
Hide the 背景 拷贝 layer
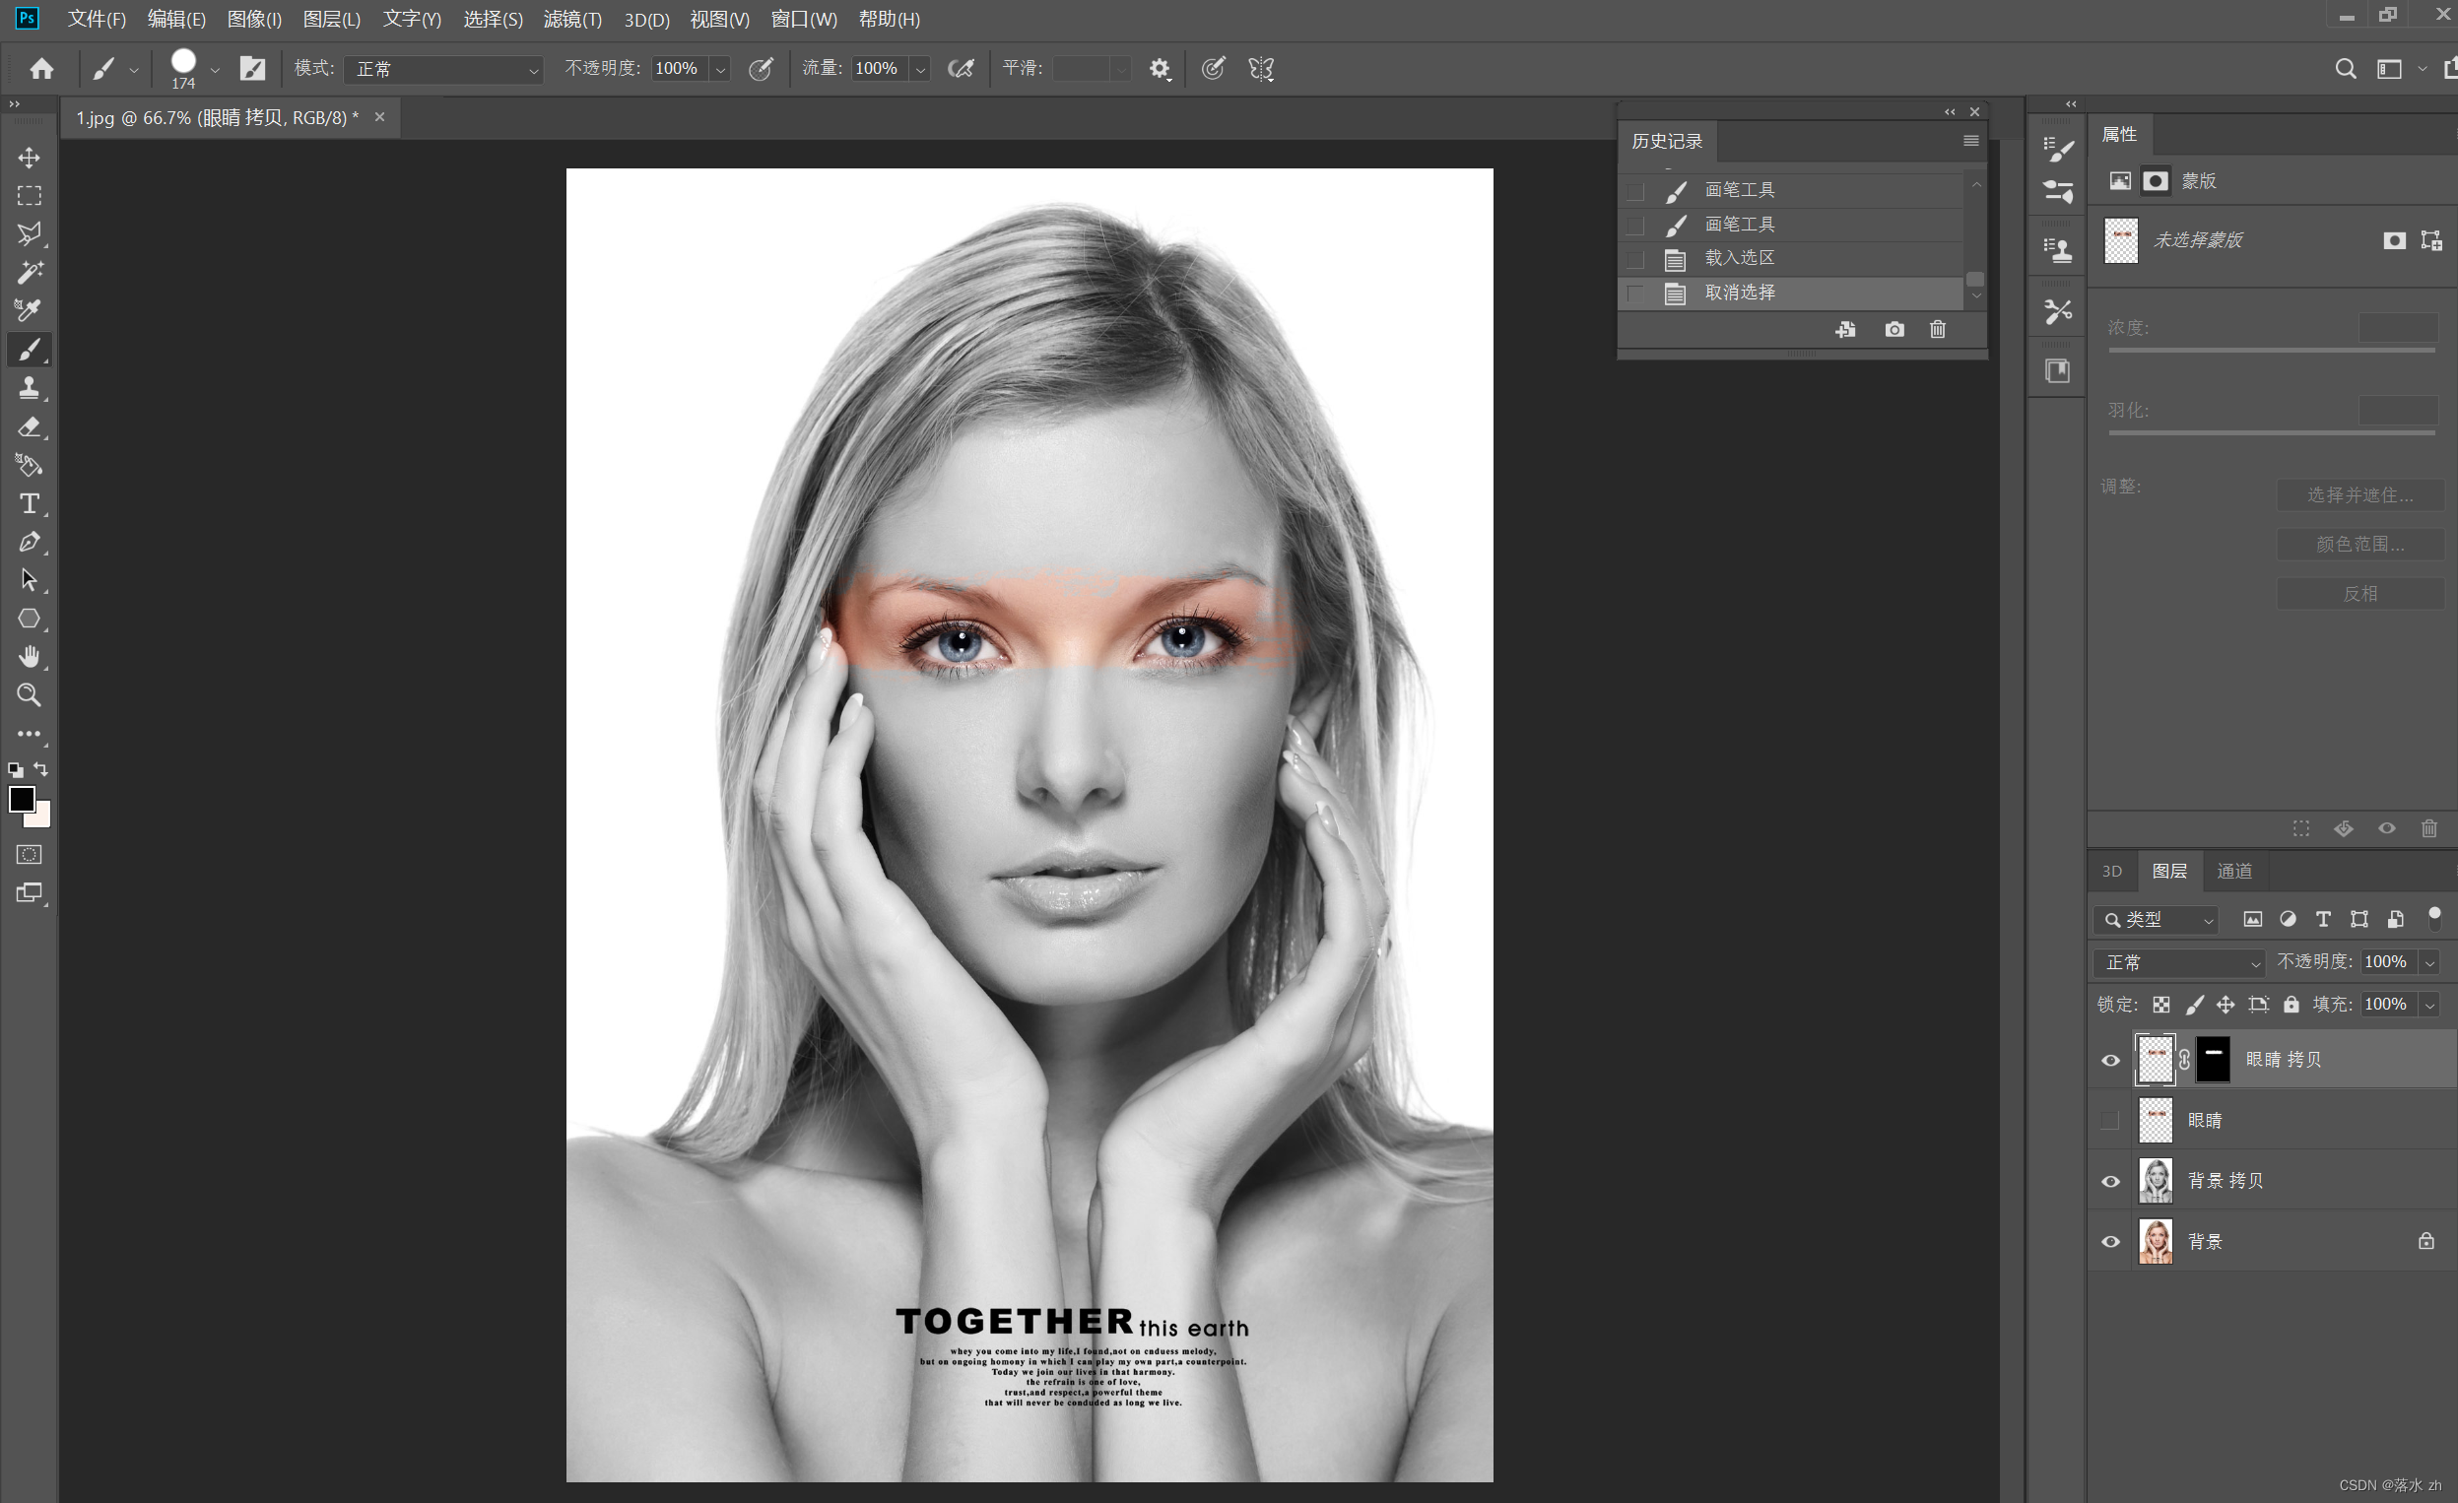pos(2110,1181)
